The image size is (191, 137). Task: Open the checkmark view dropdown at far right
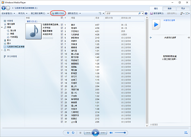point(187,13)
